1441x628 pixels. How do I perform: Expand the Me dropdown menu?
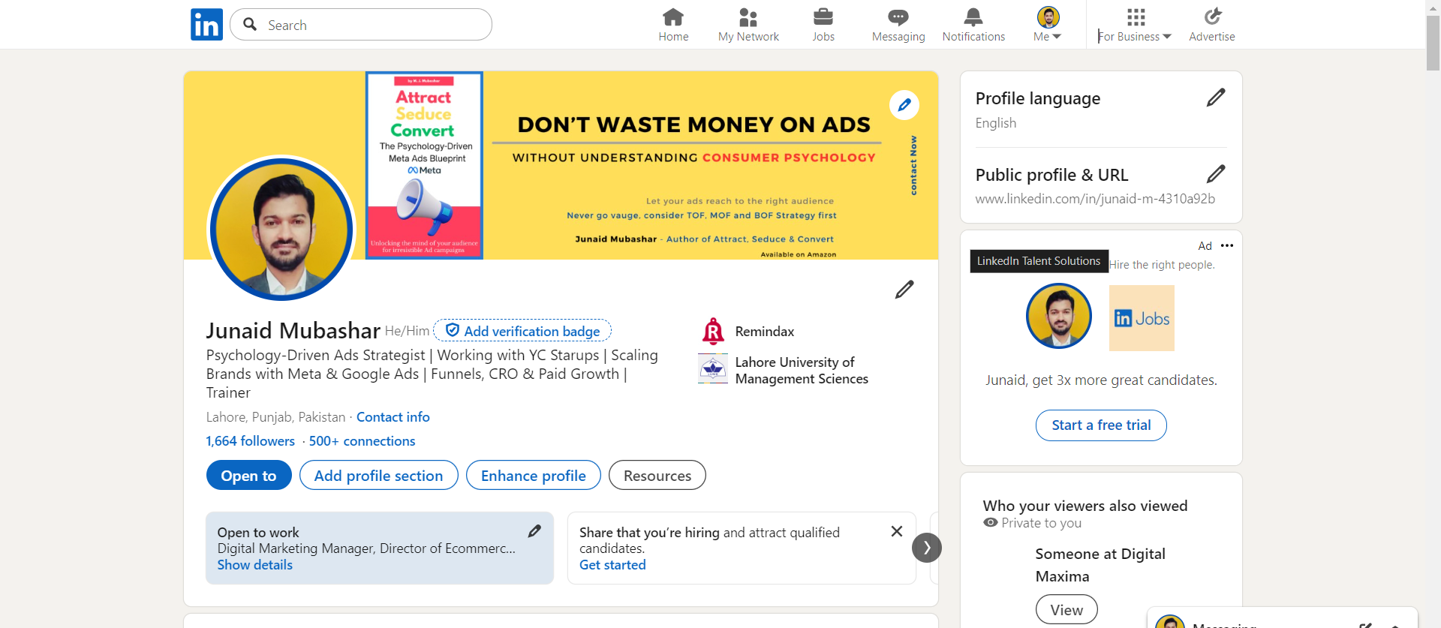point(1048,25)
